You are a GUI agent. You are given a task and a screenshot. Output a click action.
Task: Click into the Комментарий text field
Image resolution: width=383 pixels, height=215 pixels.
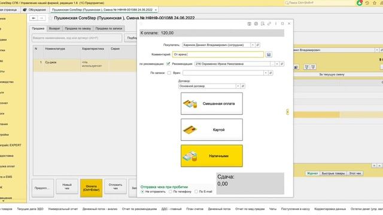pos(218,54)
